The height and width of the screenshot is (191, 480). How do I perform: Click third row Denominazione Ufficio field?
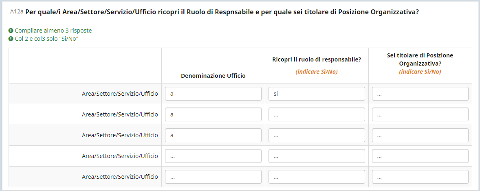213,135
